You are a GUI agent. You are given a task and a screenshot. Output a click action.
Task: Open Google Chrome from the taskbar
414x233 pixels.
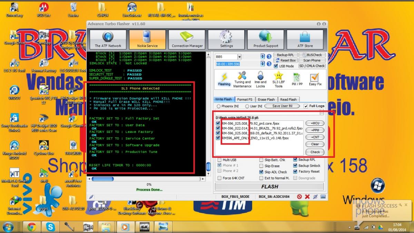[32, 227]
